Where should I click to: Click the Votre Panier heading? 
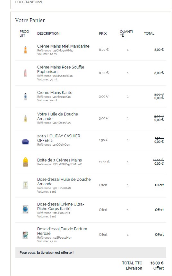[30, 20]
